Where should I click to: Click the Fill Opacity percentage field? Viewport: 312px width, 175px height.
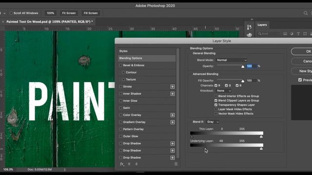click(x=252, y=81)
